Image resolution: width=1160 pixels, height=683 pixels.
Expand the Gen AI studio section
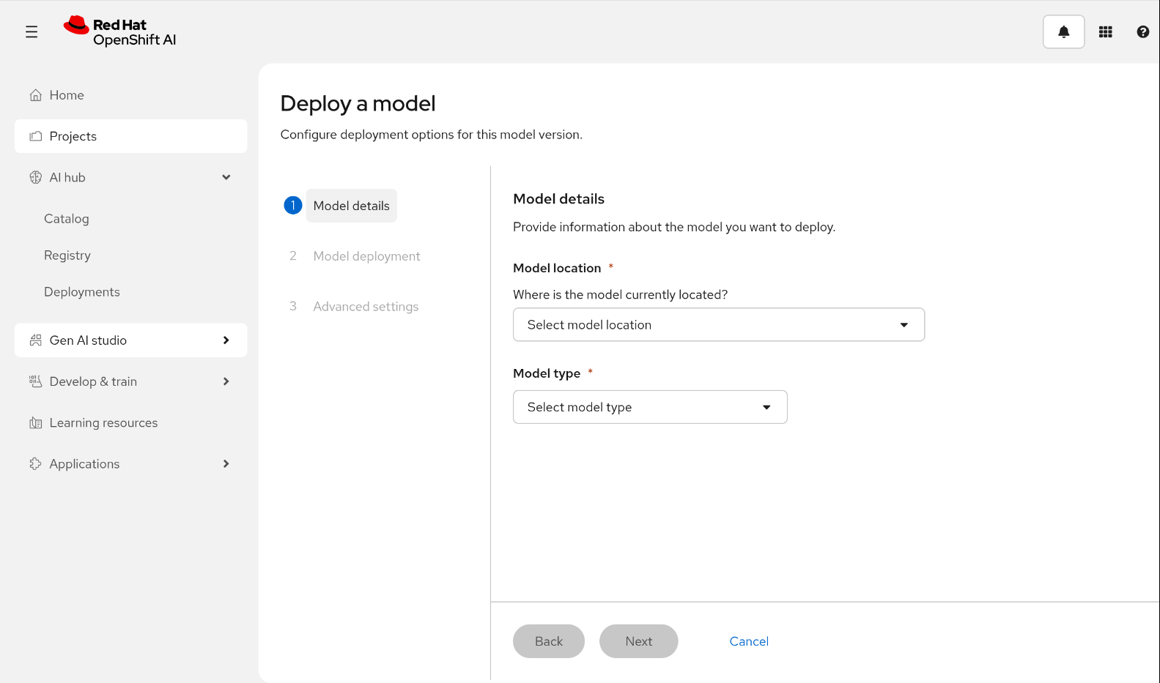pyautogui.click(x=226, y=340)
